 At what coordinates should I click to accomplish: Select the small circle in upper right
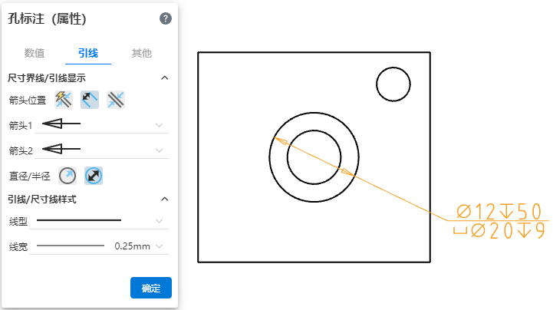click(x=394, y=84)
